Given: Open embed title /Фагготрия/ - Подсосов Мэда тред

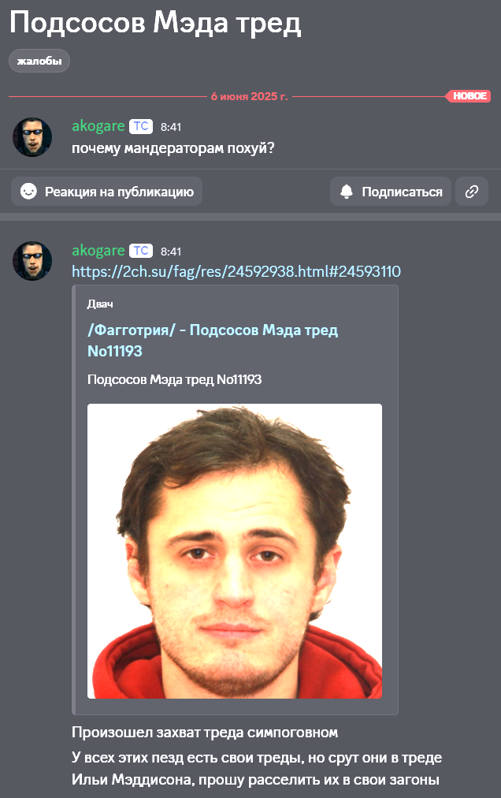Looking at the screenshot, I should 213,340.
